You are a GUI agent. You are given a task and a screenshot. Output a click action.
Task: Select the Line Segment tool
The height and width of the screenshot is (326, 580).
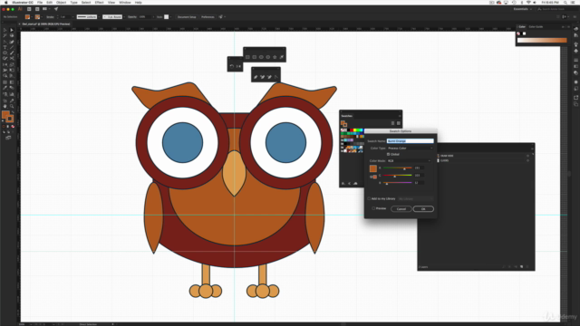pos(12,47)
